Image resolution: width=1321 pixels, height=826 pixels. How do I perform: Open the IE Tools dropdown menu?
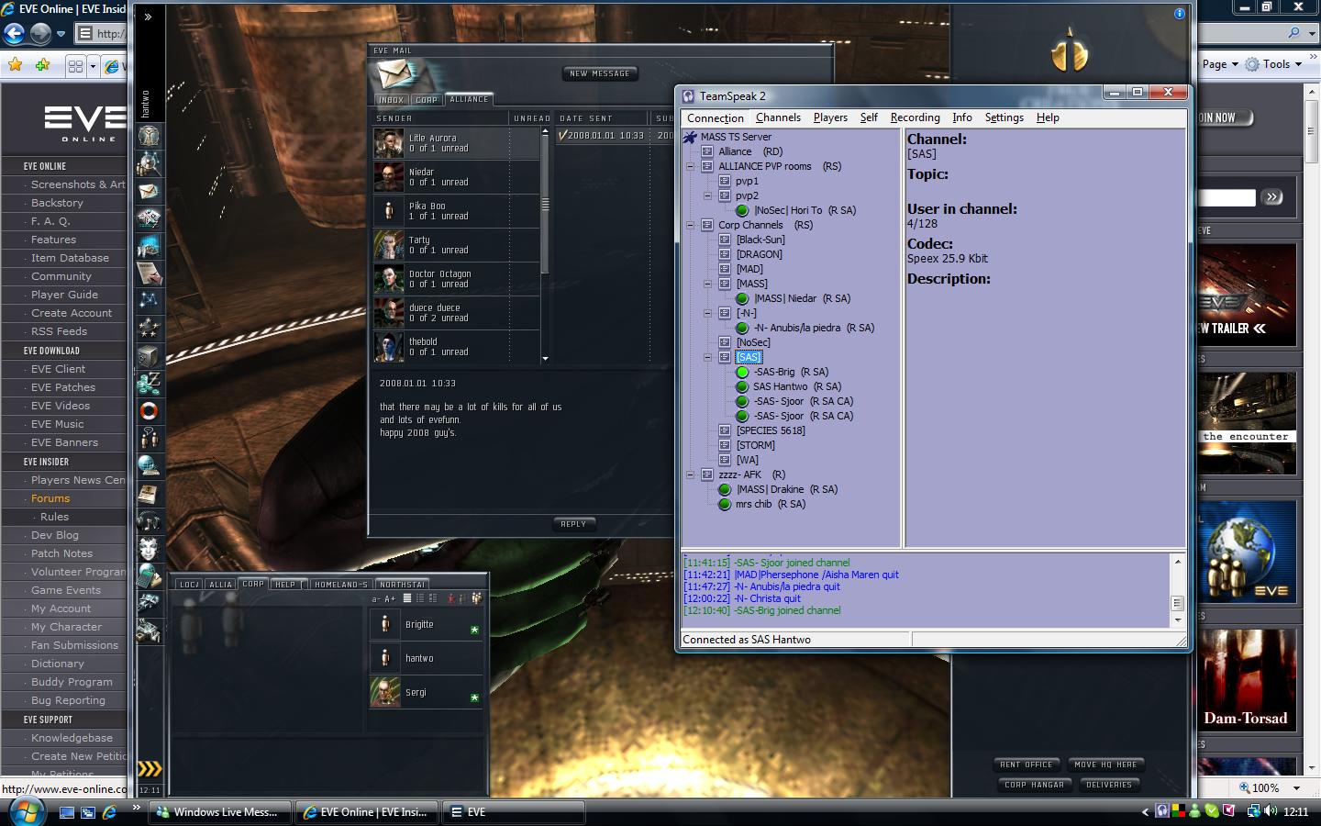pos(1275,64)
